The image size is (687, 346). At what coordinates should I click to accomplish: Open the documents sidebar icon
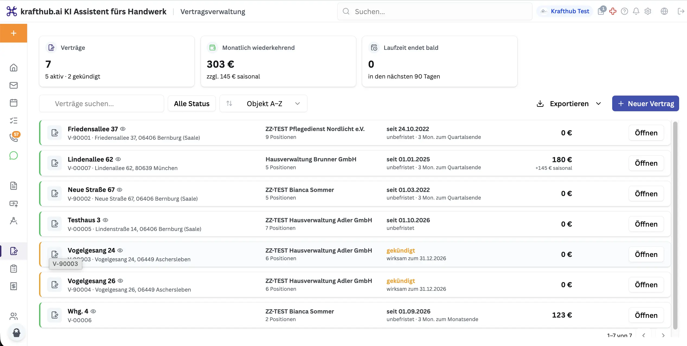click(14, 186)
